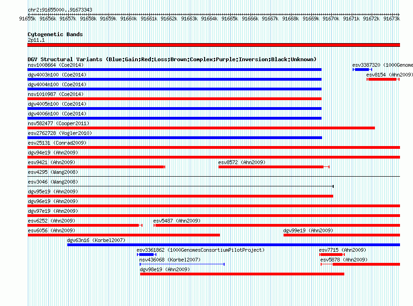
Task: Click the dgv94e19 (Ahn2009) label
Action: click(x=53, y=153)
